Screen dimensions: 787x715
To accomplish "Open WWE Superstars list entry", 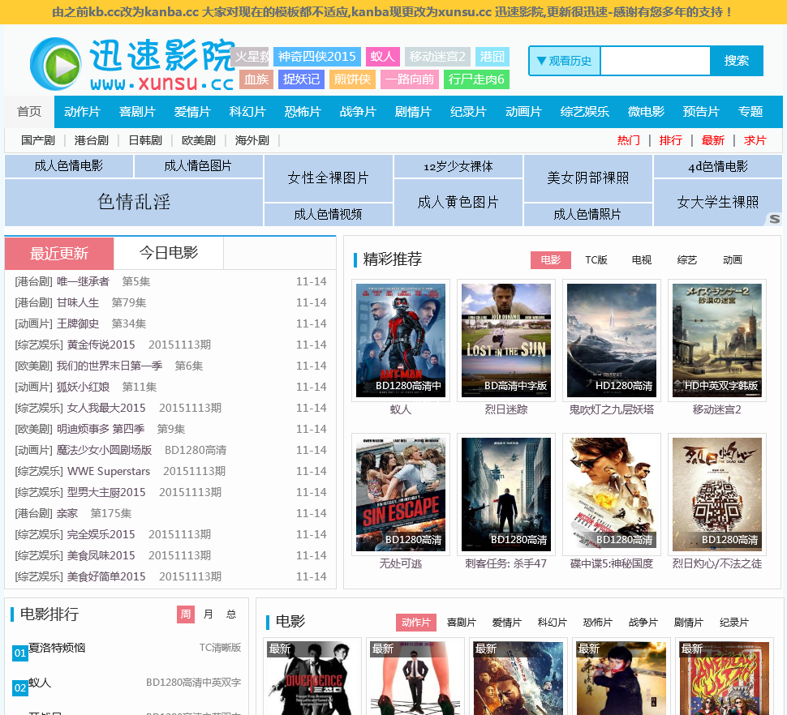I will click(x=170, y=471).
